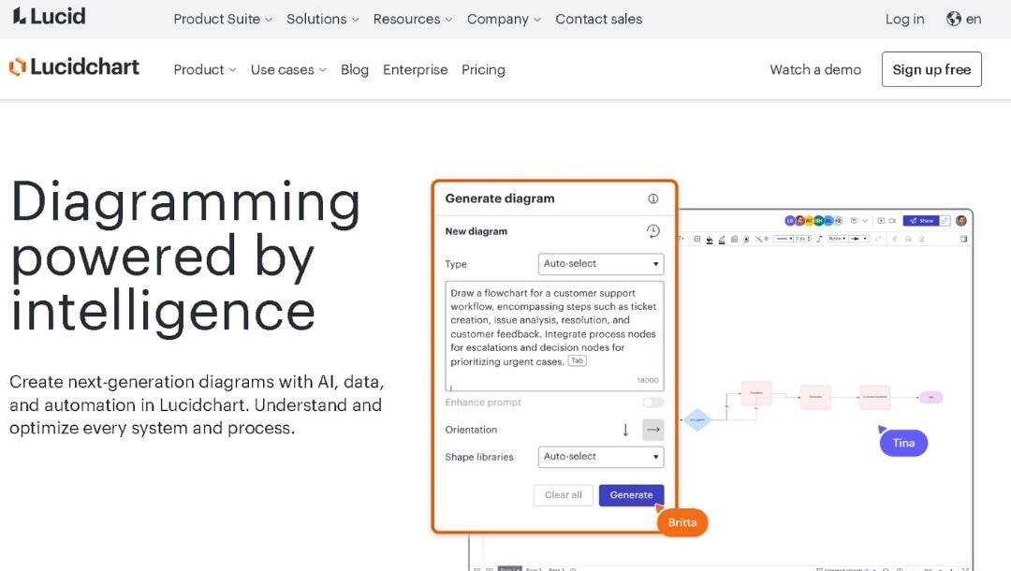Toggle the Enhance prompt switch
This screenshot has width=1011, height=571.
tap(652, 403)
